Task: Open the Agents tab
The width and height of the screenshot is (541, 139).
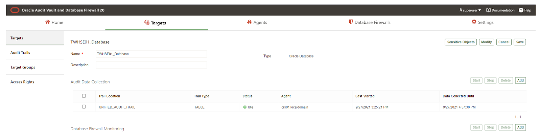Action: coord(257,22)
